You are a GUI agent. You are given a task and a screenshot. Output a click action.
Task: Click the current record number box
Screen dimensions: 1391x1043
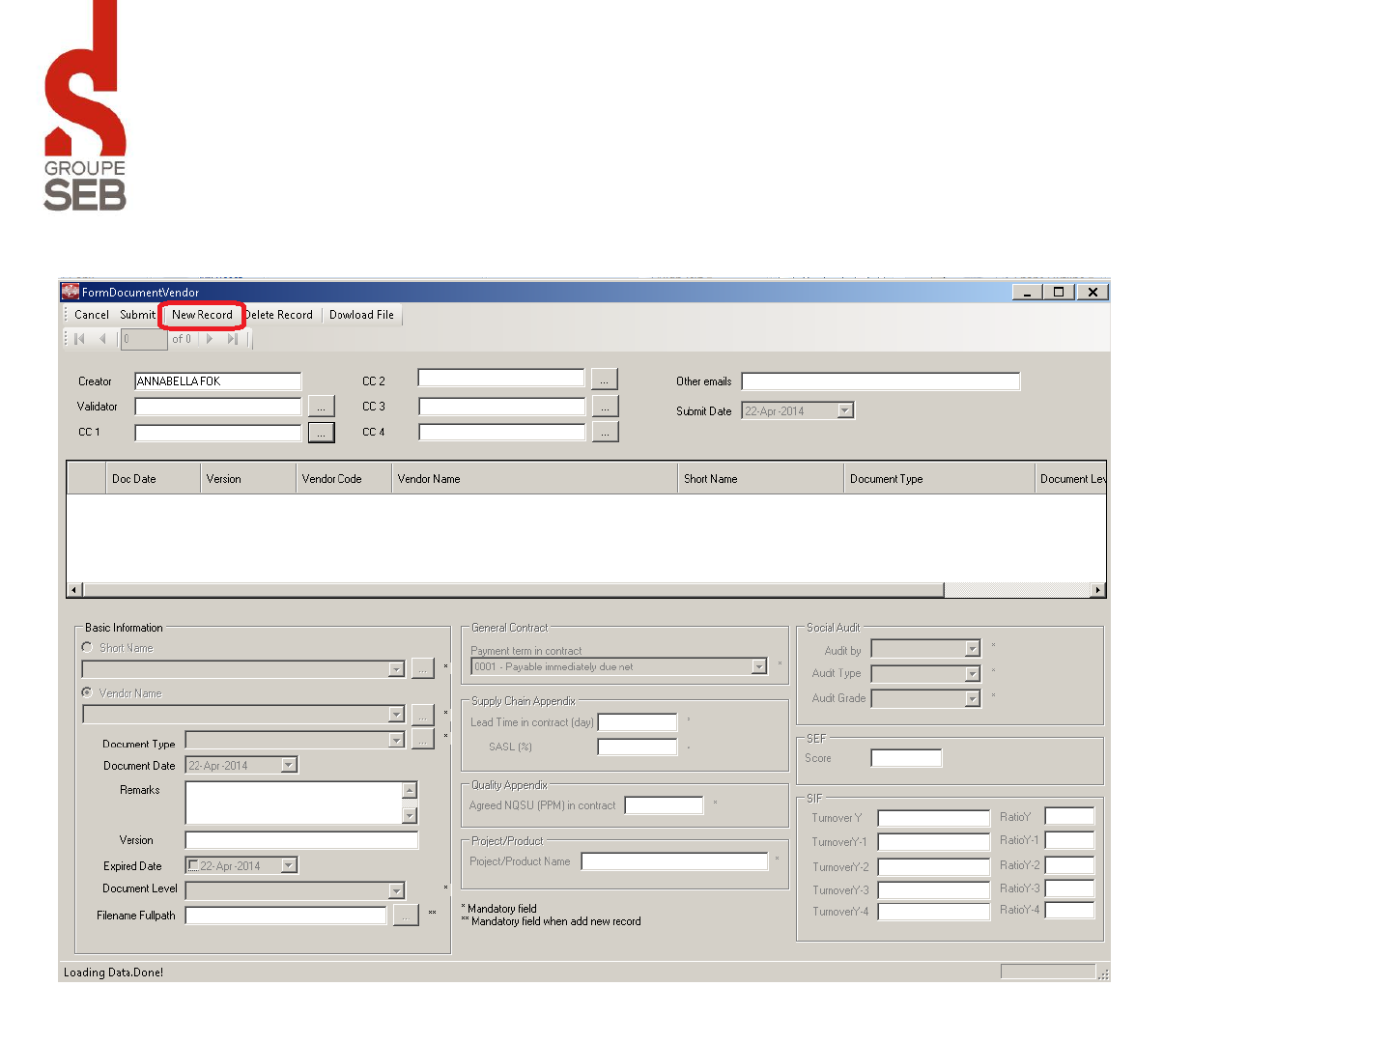click(x=144, y=339)
